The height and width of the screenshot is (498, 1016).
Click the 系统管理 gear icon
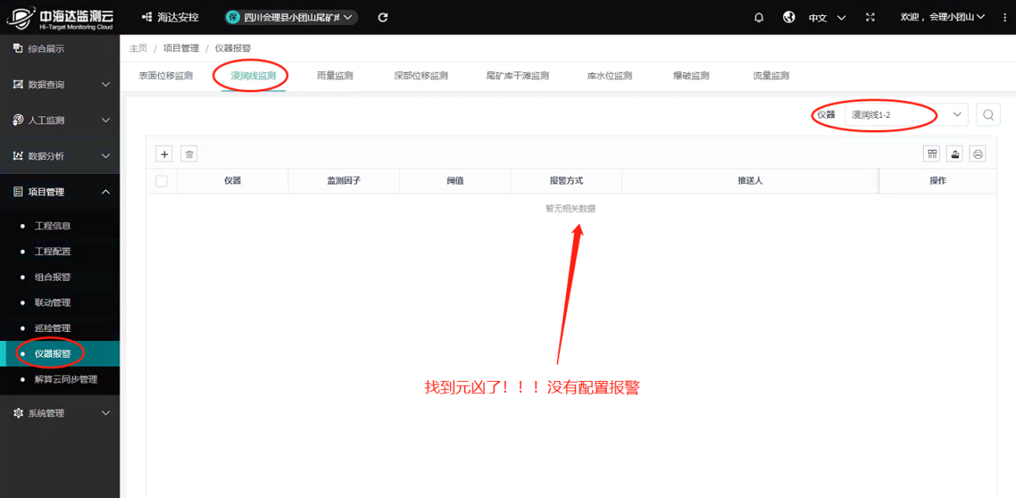tap(18, 413)
